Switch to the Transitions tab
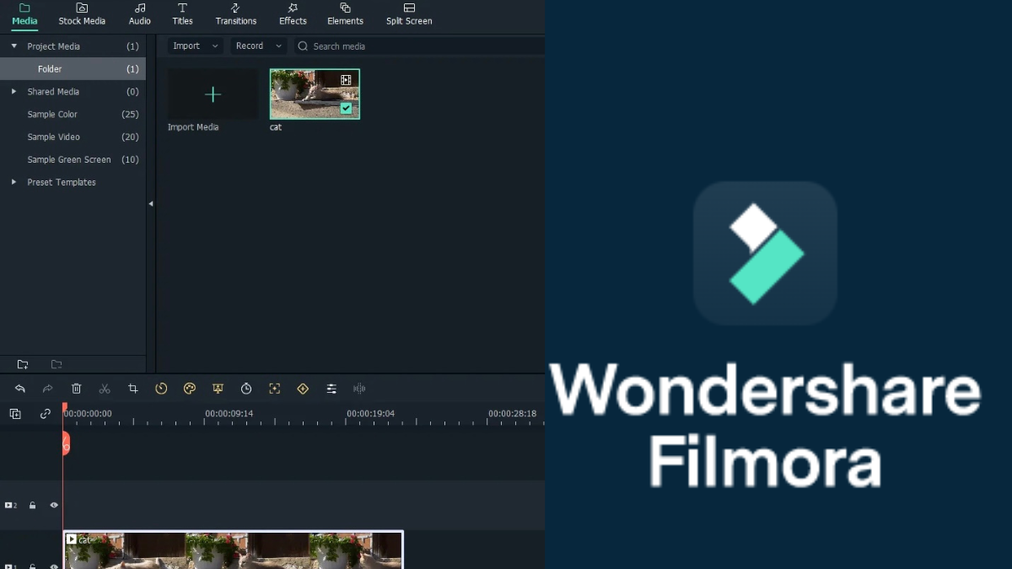 pos(236,14)
